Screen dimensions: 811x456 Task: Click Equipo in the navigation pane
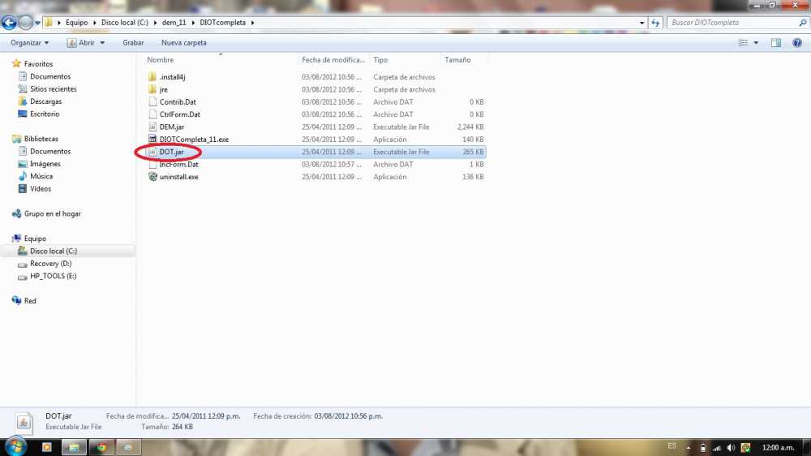tap(35, 238)
